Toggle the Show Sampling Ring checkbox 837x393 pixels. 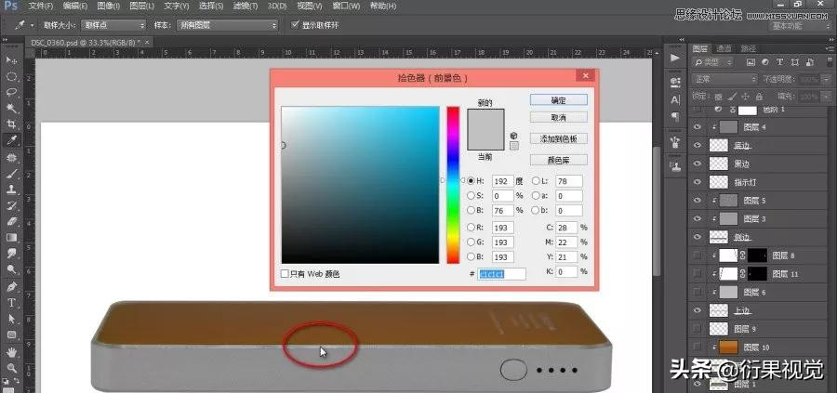295,24
